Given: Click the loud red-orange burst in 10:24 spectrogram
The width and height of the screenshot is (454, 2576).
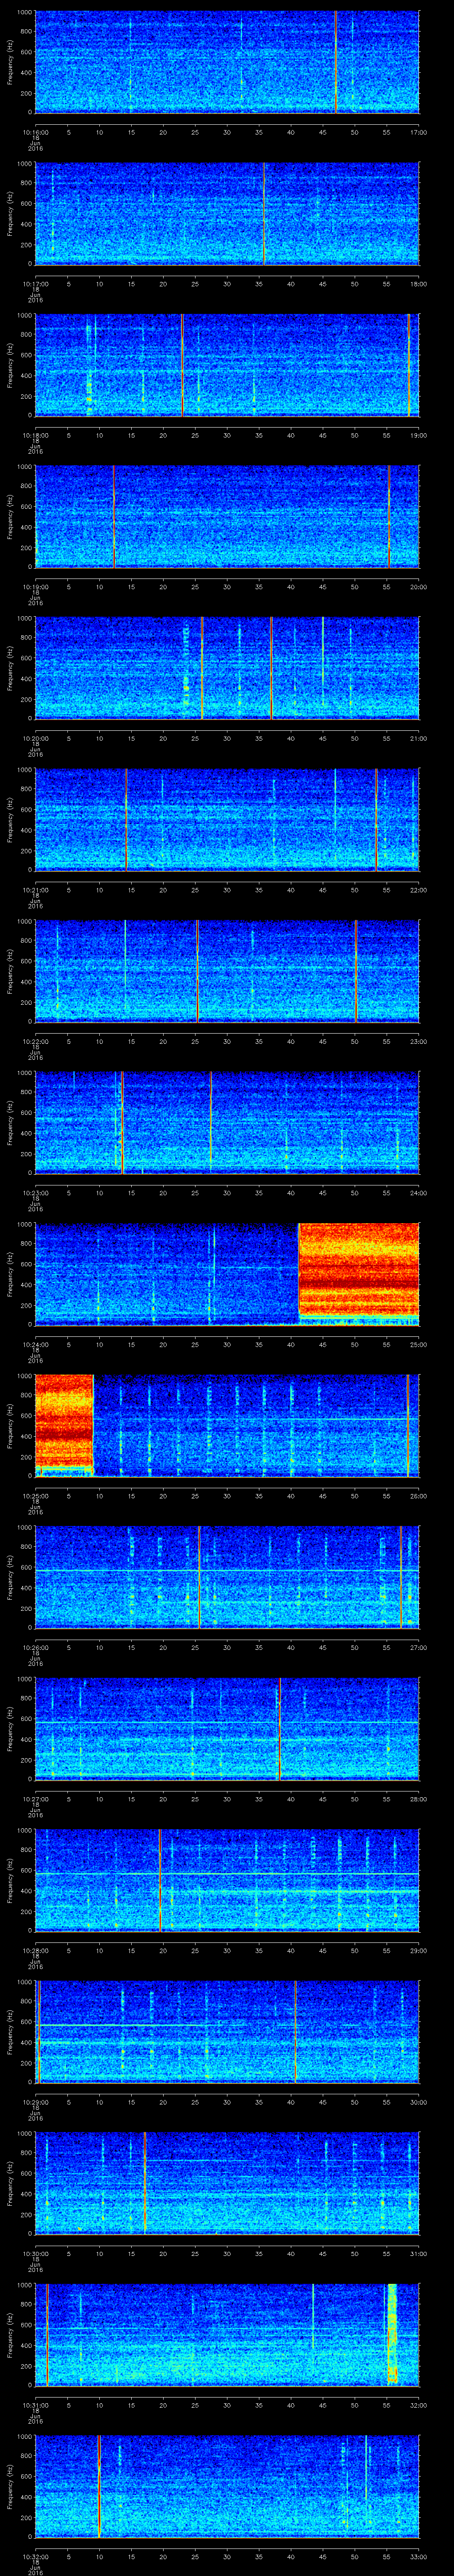Looking at the screenshot, I should [x=359, y=1270].
